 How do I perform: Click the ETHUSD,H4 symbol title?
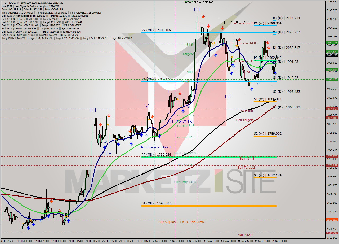12,3
